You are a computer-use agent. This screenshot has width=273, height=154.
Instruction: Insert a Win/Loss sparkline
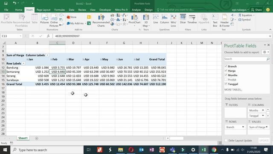click(x=173, y=21)
